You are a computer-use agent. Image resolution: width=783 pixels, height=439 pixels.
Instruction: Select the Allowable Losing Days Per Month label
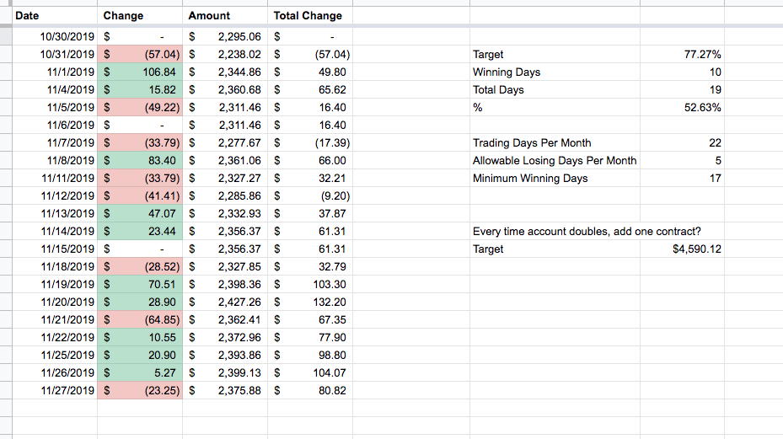555,160
